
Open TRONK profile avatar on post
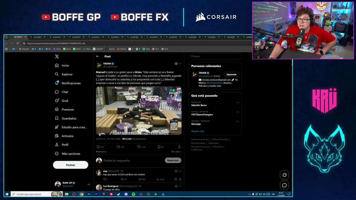click(99, 65)
